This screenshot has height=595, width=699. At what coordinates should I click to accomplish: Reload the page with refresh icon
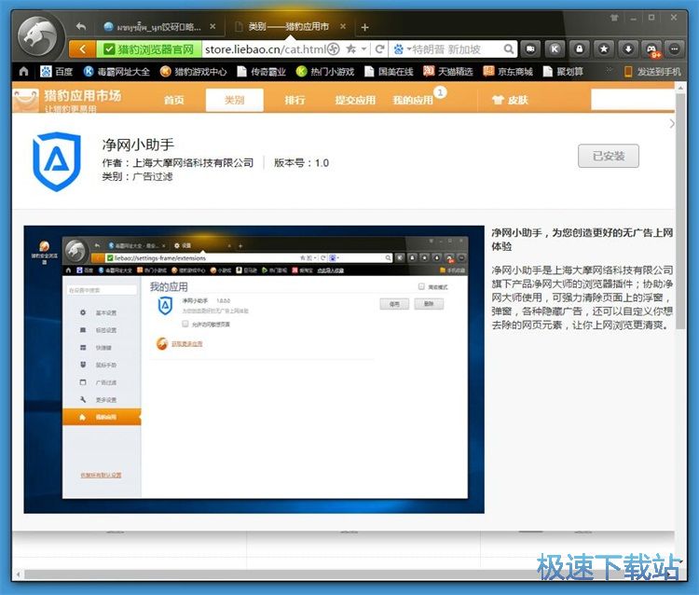[x=380, y=49]
